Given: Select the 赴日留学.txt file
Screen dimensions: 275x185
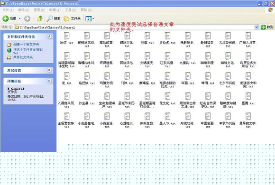Looking at the screenshot, I should (208, 40).
